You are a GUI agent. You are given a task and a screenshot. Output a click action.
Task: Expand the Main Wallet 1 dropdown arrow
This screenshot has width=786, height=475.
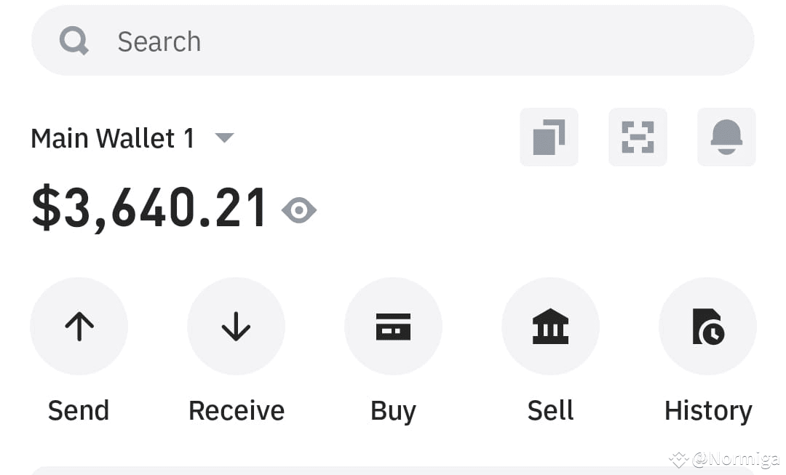point(224,137)
